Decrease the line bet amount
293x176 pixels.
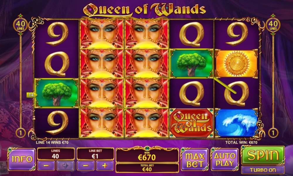click(x=86, y=165)
